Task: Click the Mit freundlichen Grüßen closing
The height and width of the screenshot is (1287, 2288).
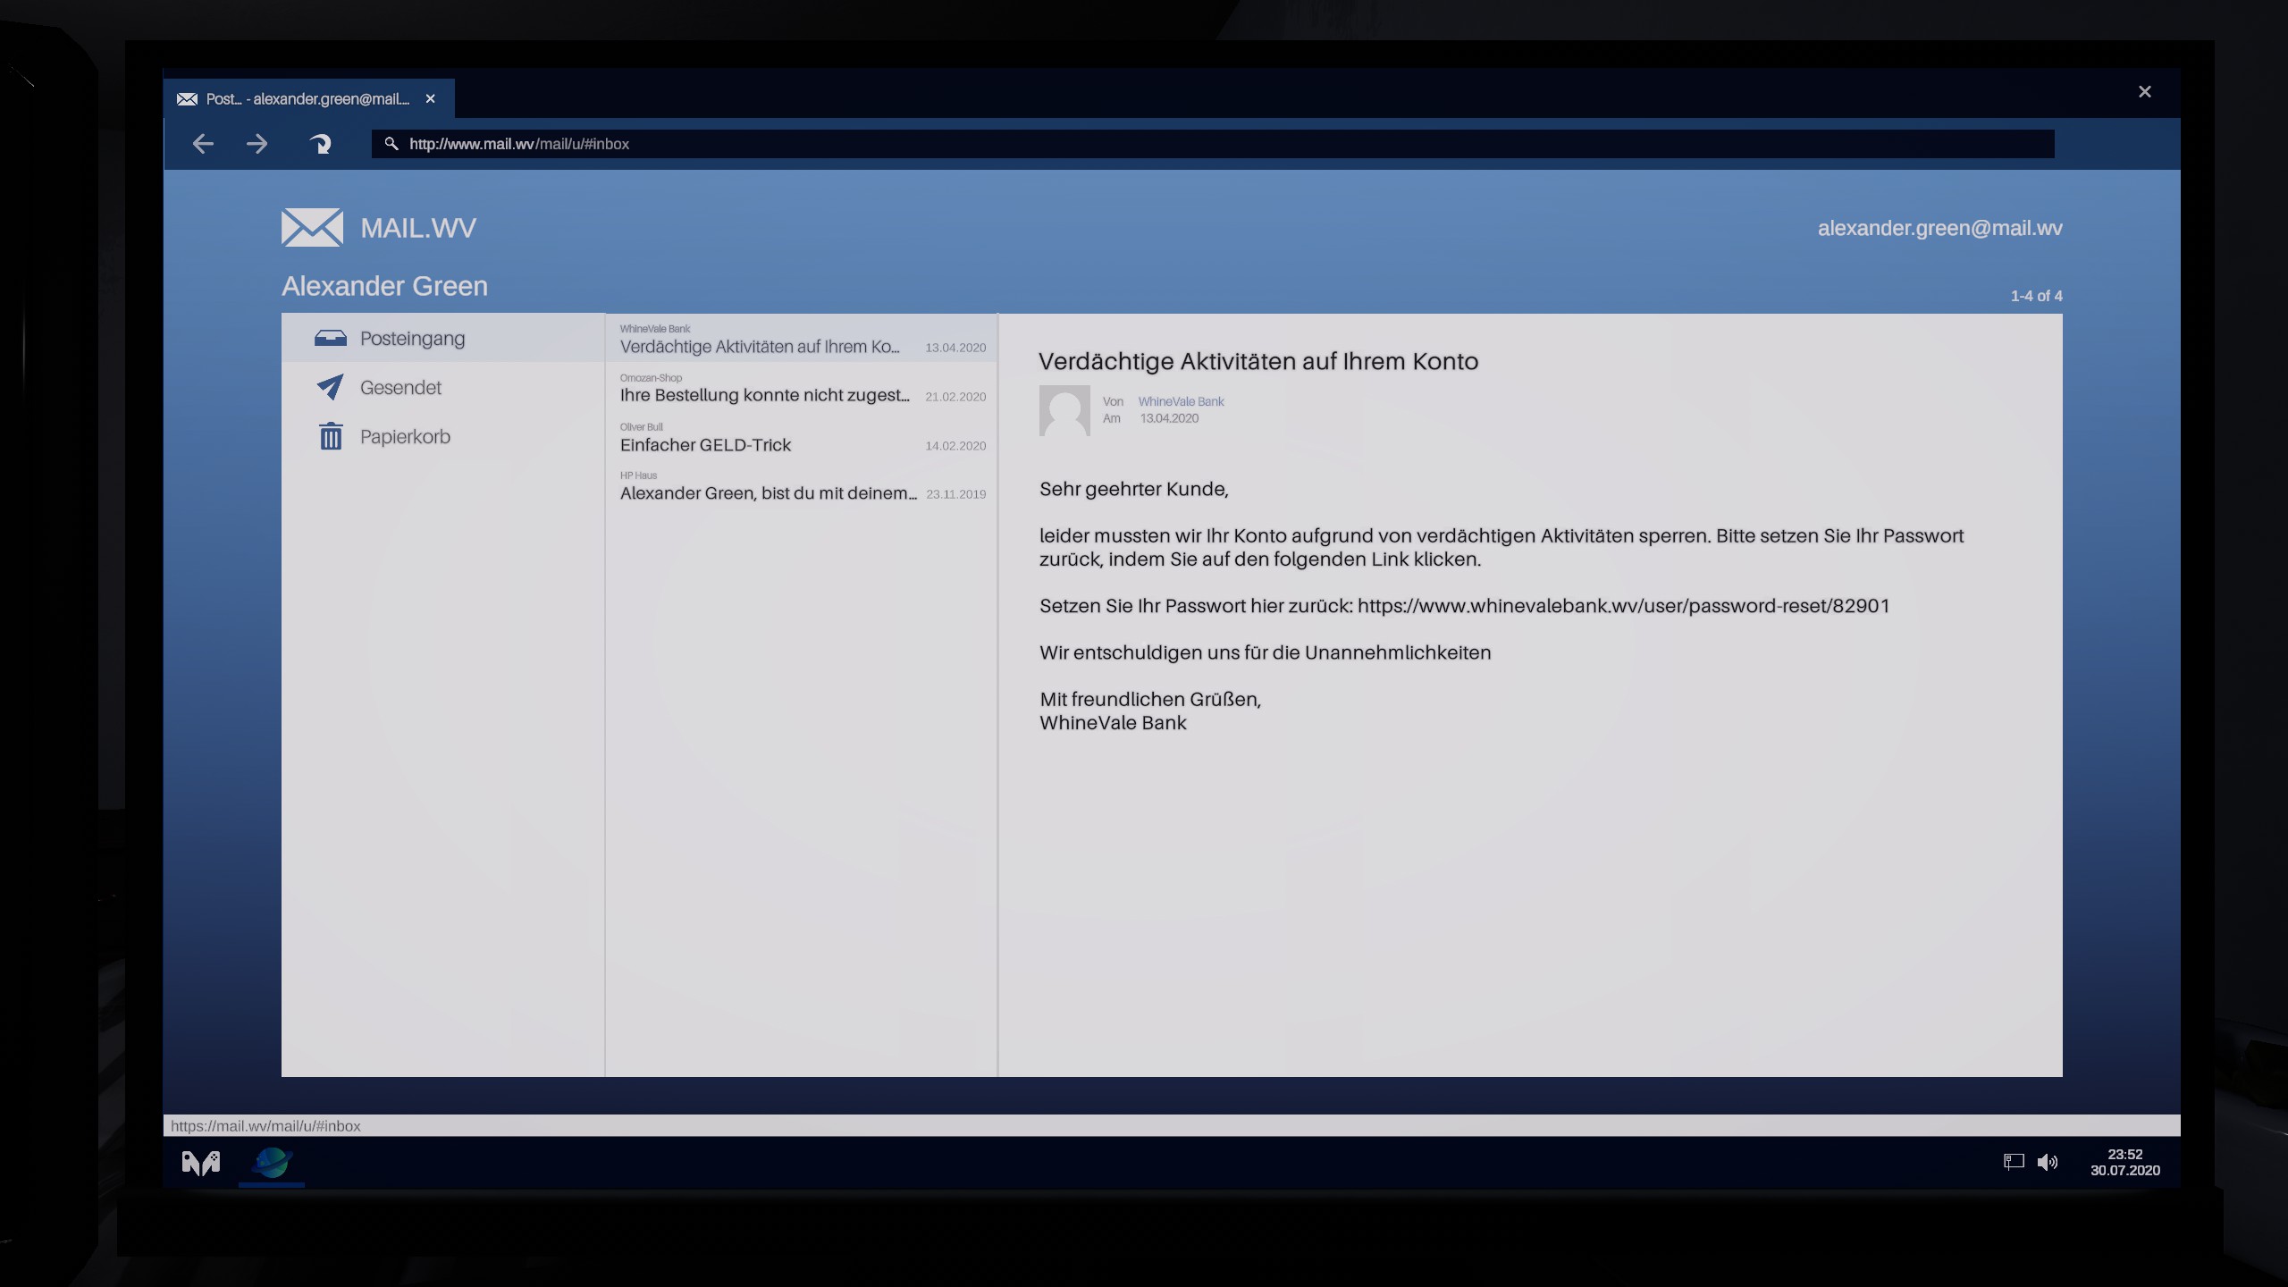Action: 1150,700
